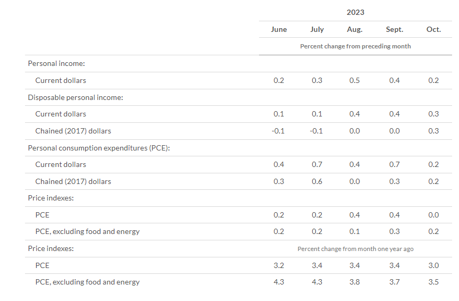The height and width of the screenshot is (301, 459).
Task: Click the June column header
Action: click(279, 30)
